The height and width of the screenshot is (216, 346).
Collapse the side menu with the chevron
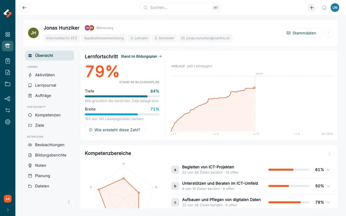point(69,202)
